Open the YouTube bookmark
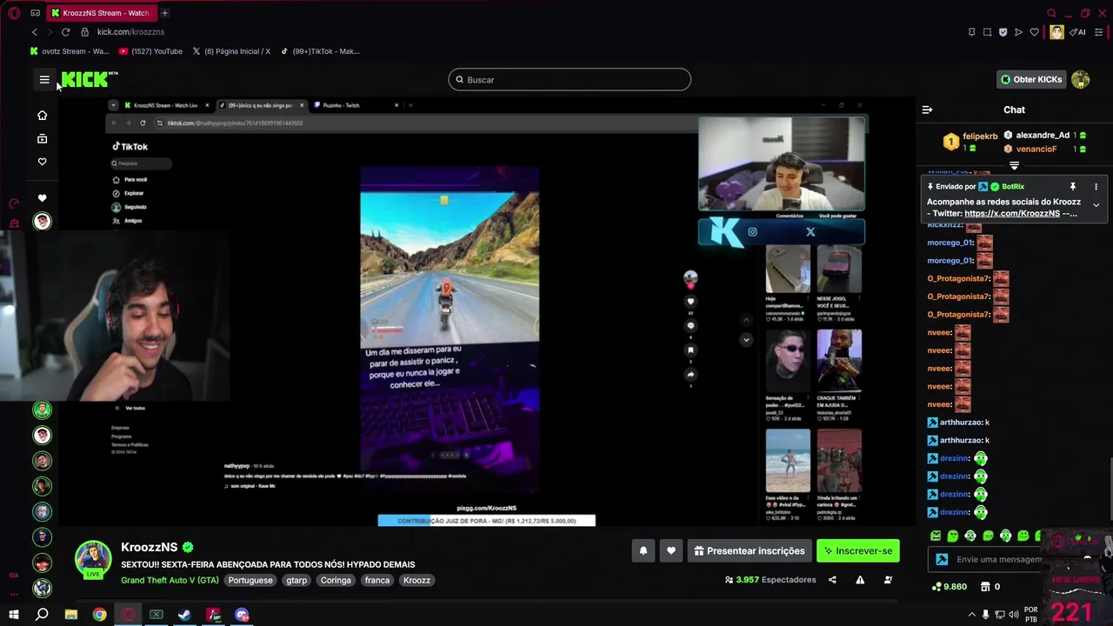This screenshot has height=626, width=1113. pyautogui.click(x=150, y=51)
